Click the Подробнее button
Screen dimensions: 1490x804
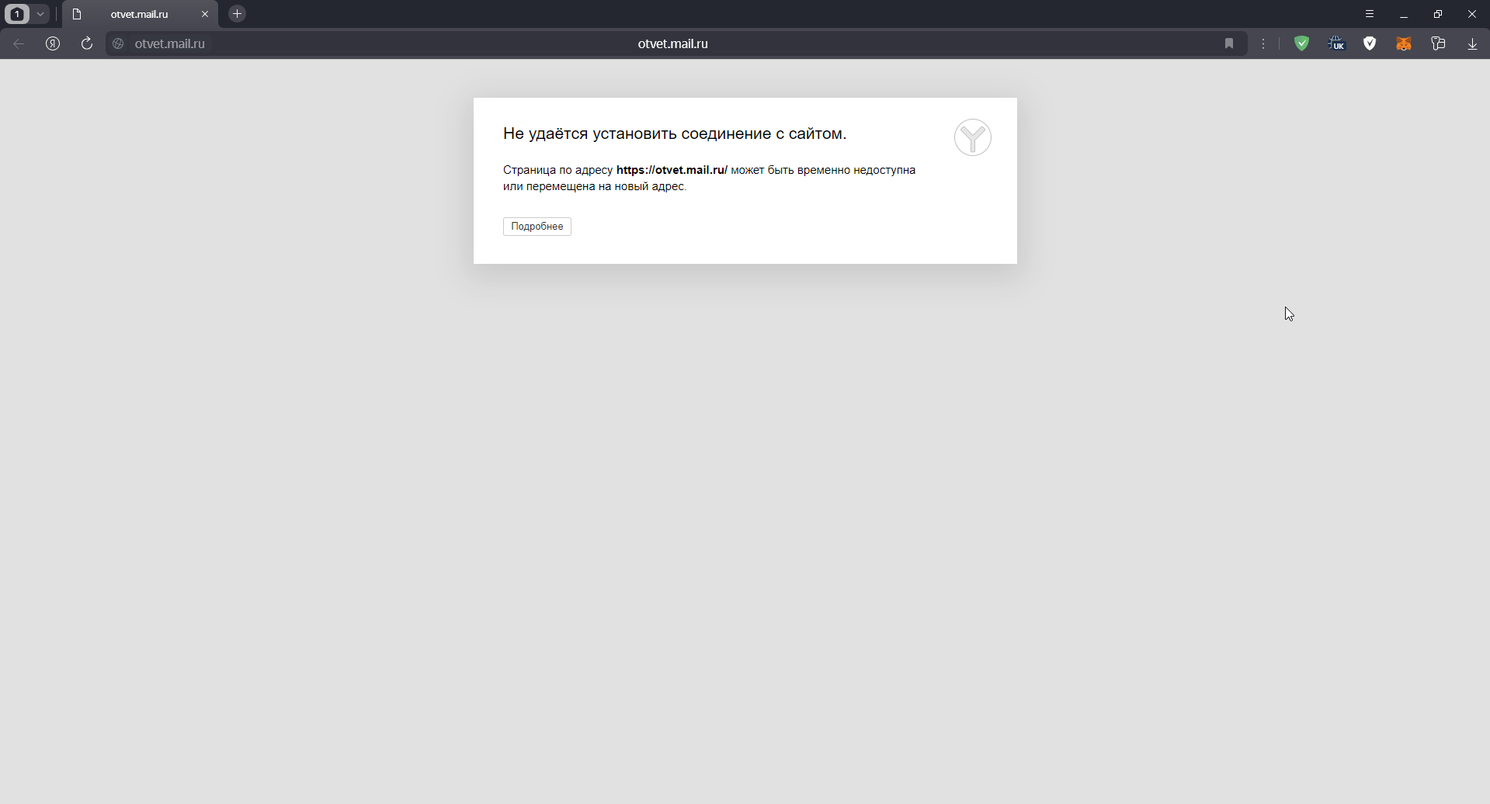coord(537,227)
